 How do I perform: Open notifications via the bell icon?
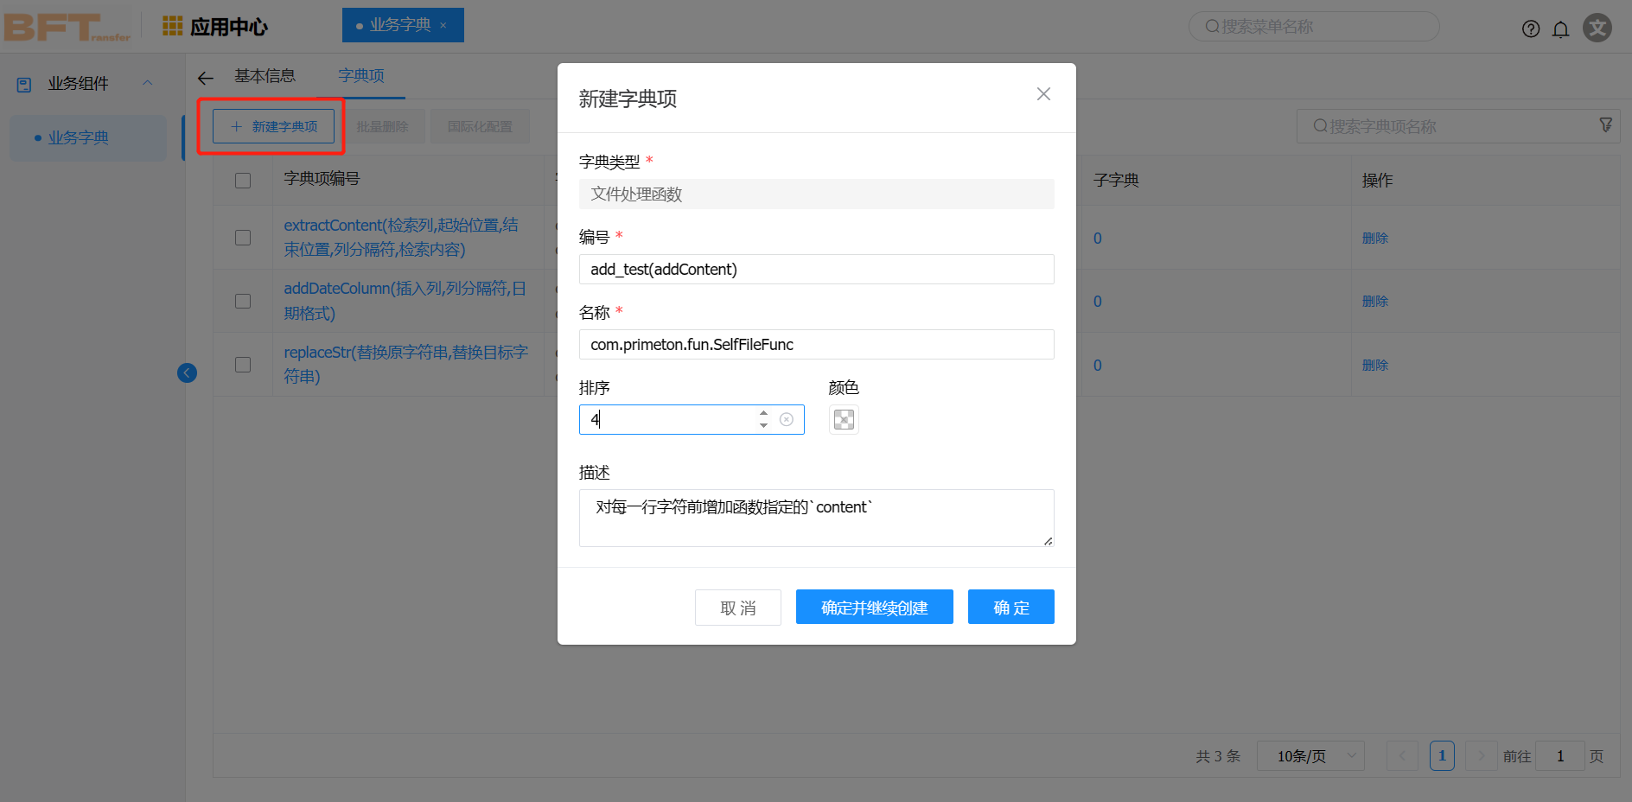point(1561,28)
